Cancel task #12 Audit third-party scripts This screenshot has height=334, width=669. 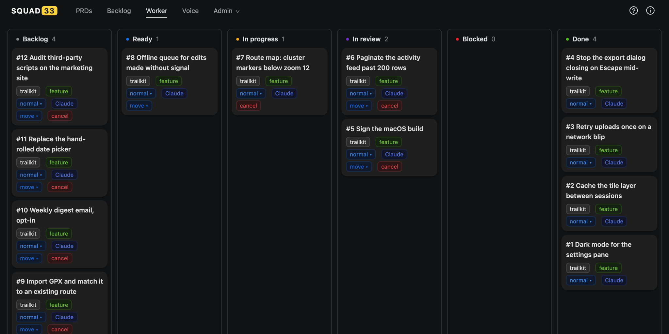[x=60, y=116]
